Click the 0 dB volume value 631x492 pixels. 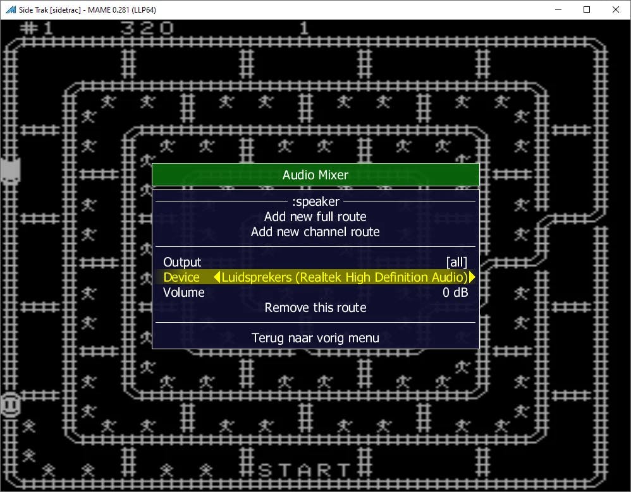coord(455,292)
